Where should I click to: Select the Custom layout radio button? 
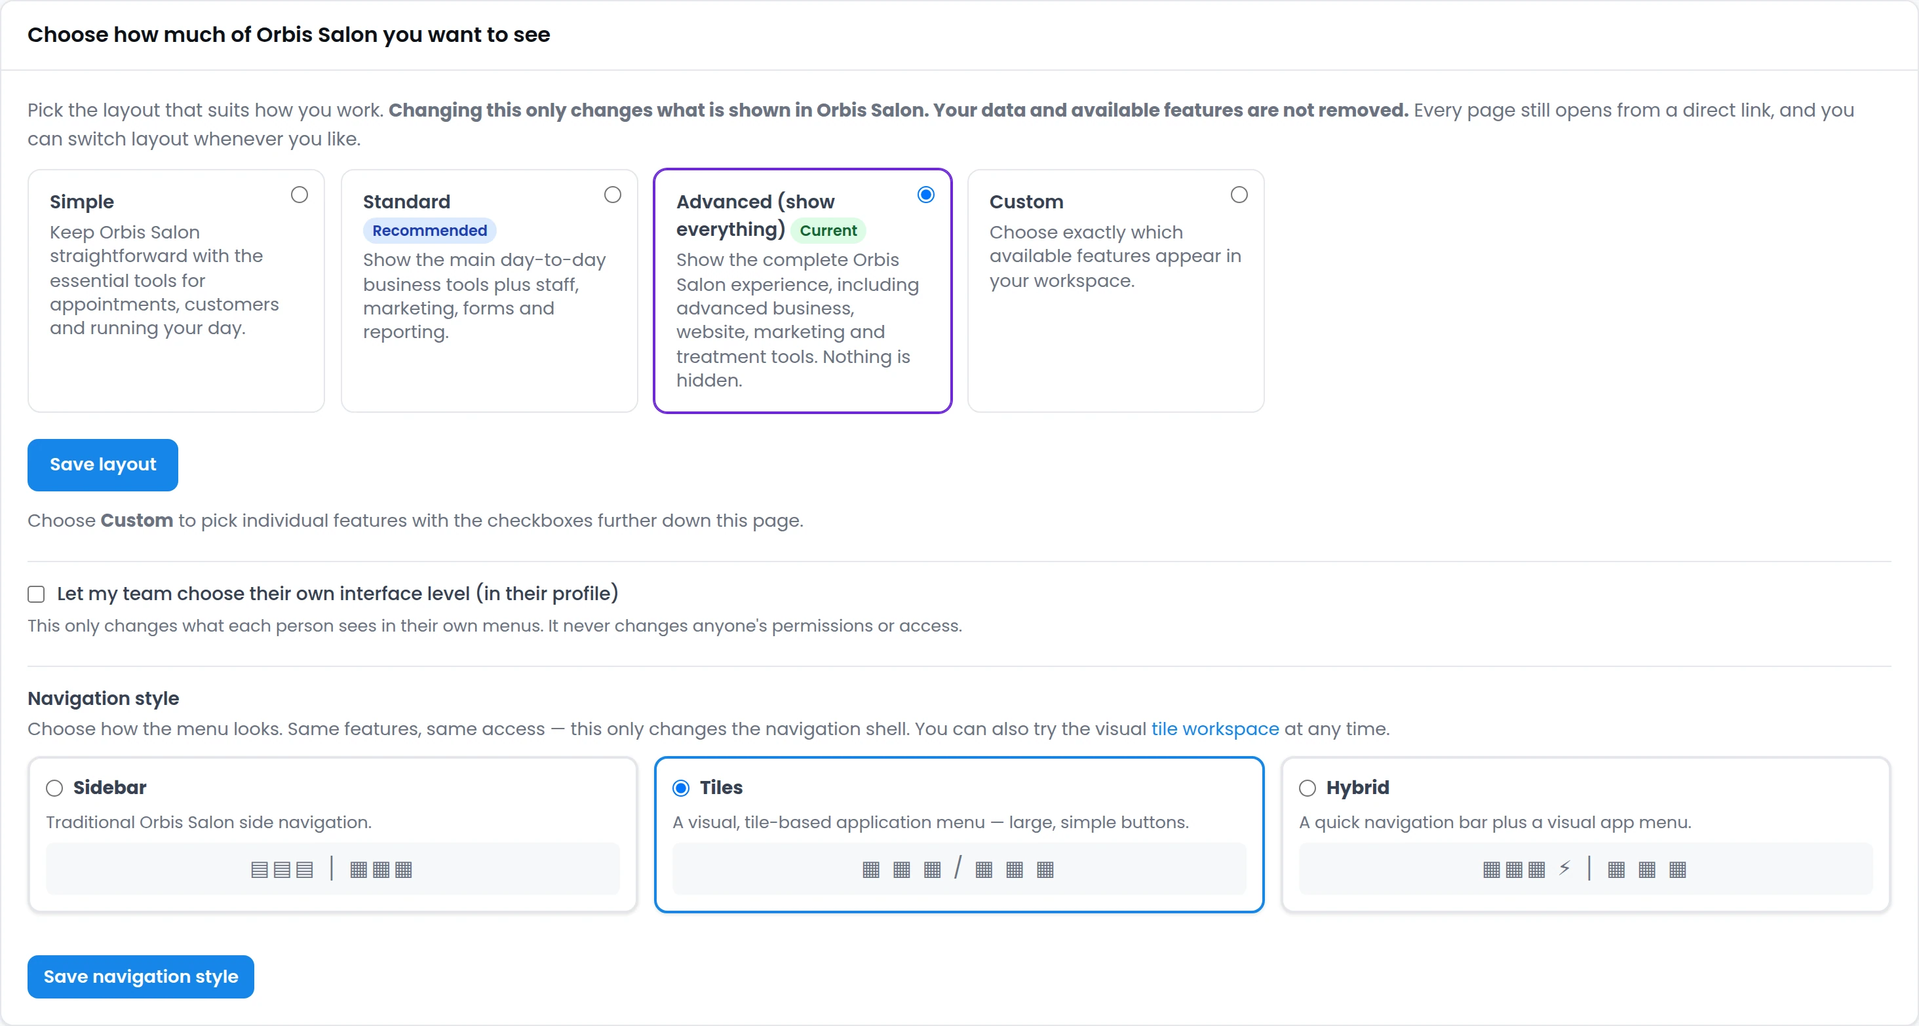click(1239, 195)
